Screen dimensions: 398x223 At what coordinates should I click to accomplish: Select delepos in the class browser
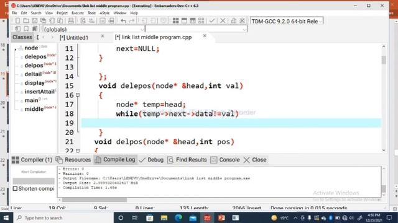35,56
